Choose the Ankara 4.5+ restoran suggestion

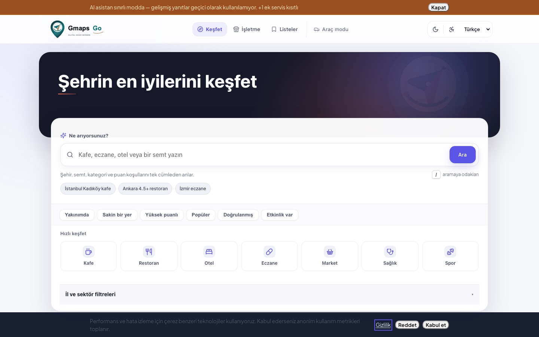[145, 189]
